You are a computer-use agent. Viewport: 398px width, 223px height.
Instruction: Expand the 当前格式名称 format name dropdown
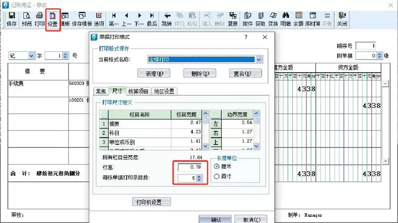259,59
